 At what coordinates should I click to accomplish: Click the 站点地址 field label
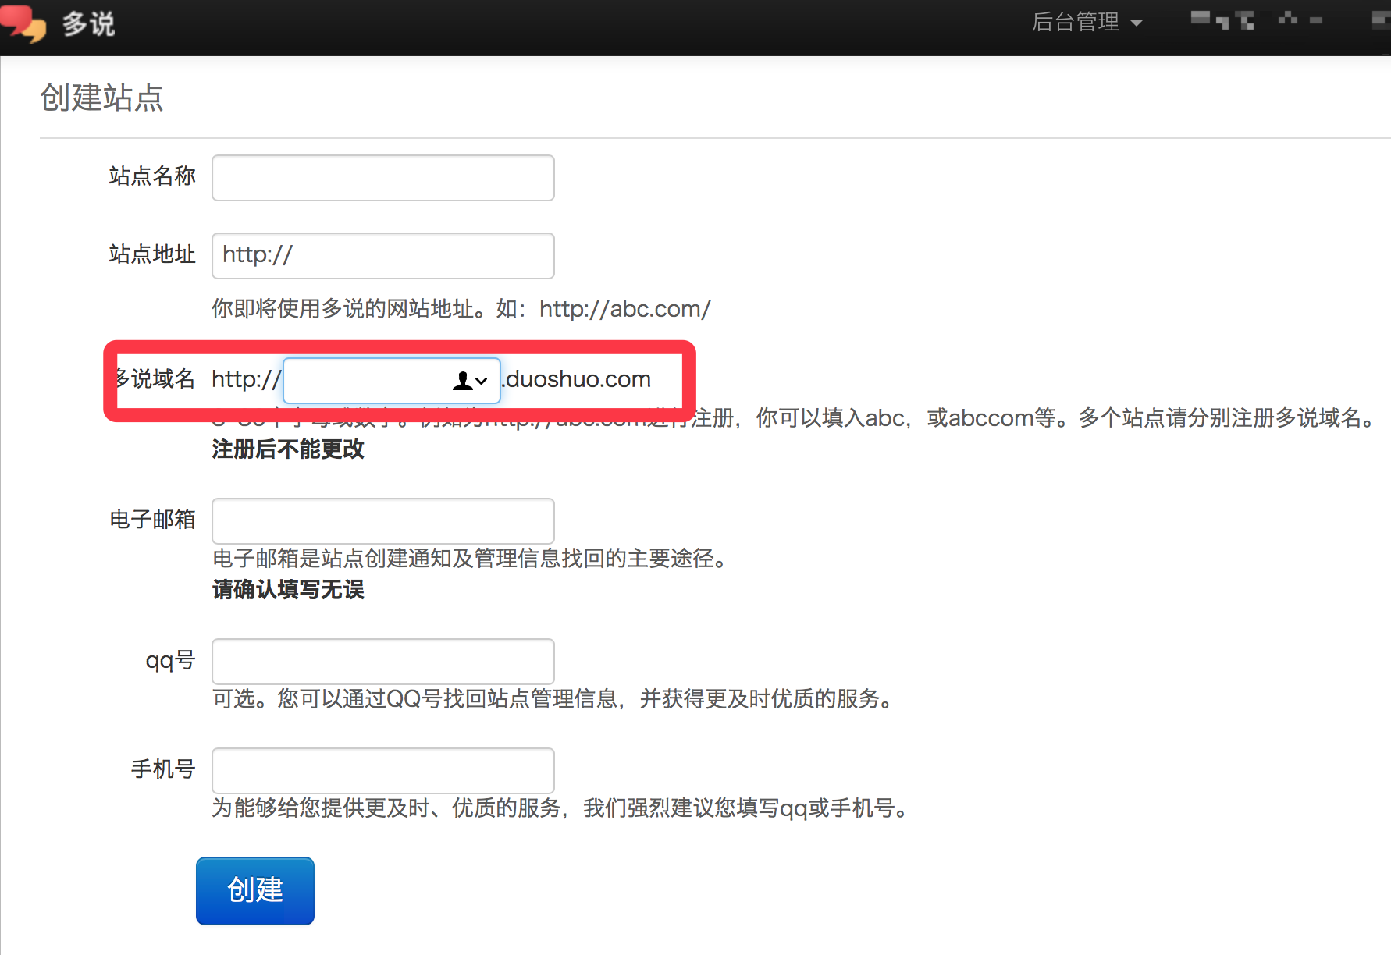click(152, 254)
